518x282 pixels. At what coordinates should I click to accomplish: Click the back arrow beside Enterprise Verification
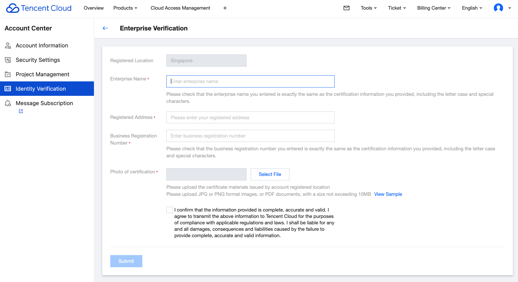click(x=105, y=28)
